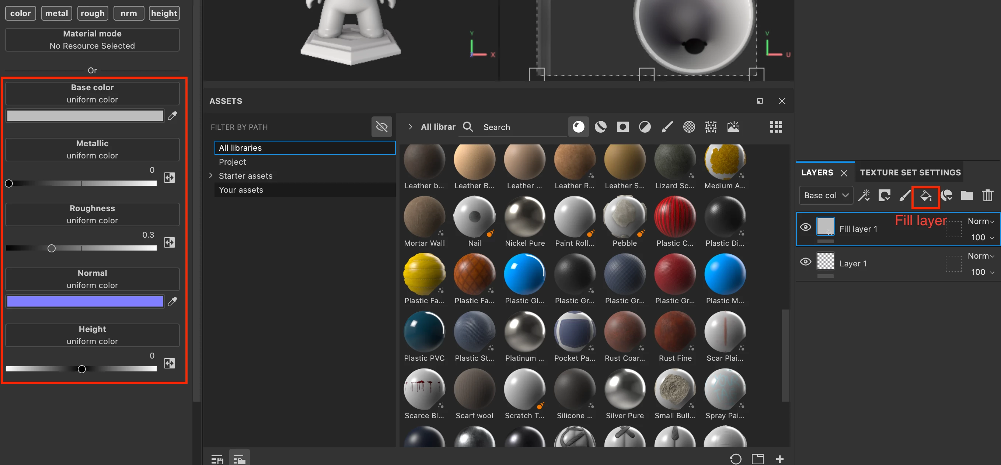The width and height of the screenshot is (1001, 465).
Task: Click the Normal purple color swatch
Action: click(x=85, y=301)
